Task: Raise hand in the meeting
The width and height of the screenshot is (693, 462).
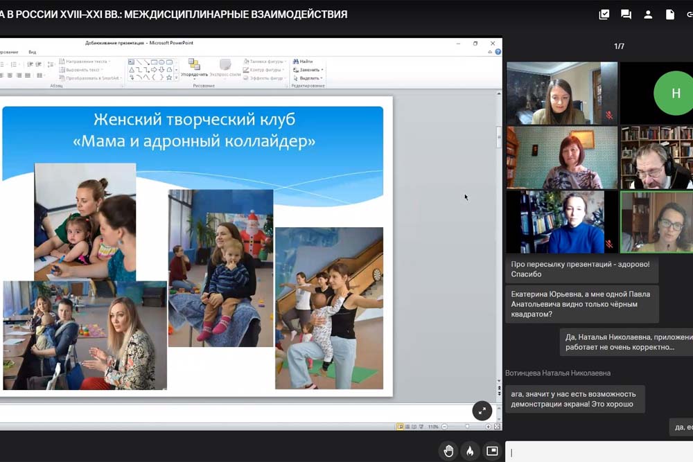Action: click(448, 451)
